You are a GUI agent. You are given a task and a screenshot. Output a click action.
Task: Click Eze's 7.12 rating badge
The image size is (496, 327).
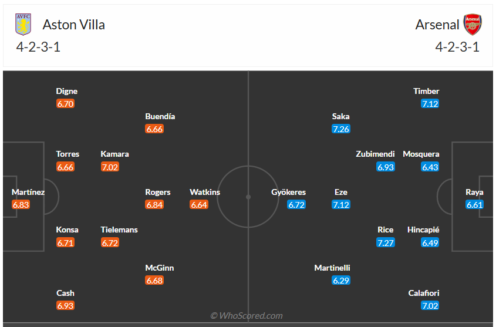coord(340,205)
